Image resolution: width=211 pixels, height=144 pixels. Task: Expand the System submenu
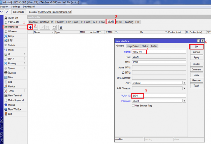(15, 68)
